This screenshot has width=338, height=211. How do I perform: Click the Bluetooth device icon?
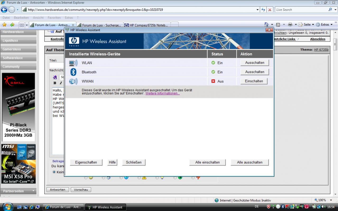(x=73, y=72)
